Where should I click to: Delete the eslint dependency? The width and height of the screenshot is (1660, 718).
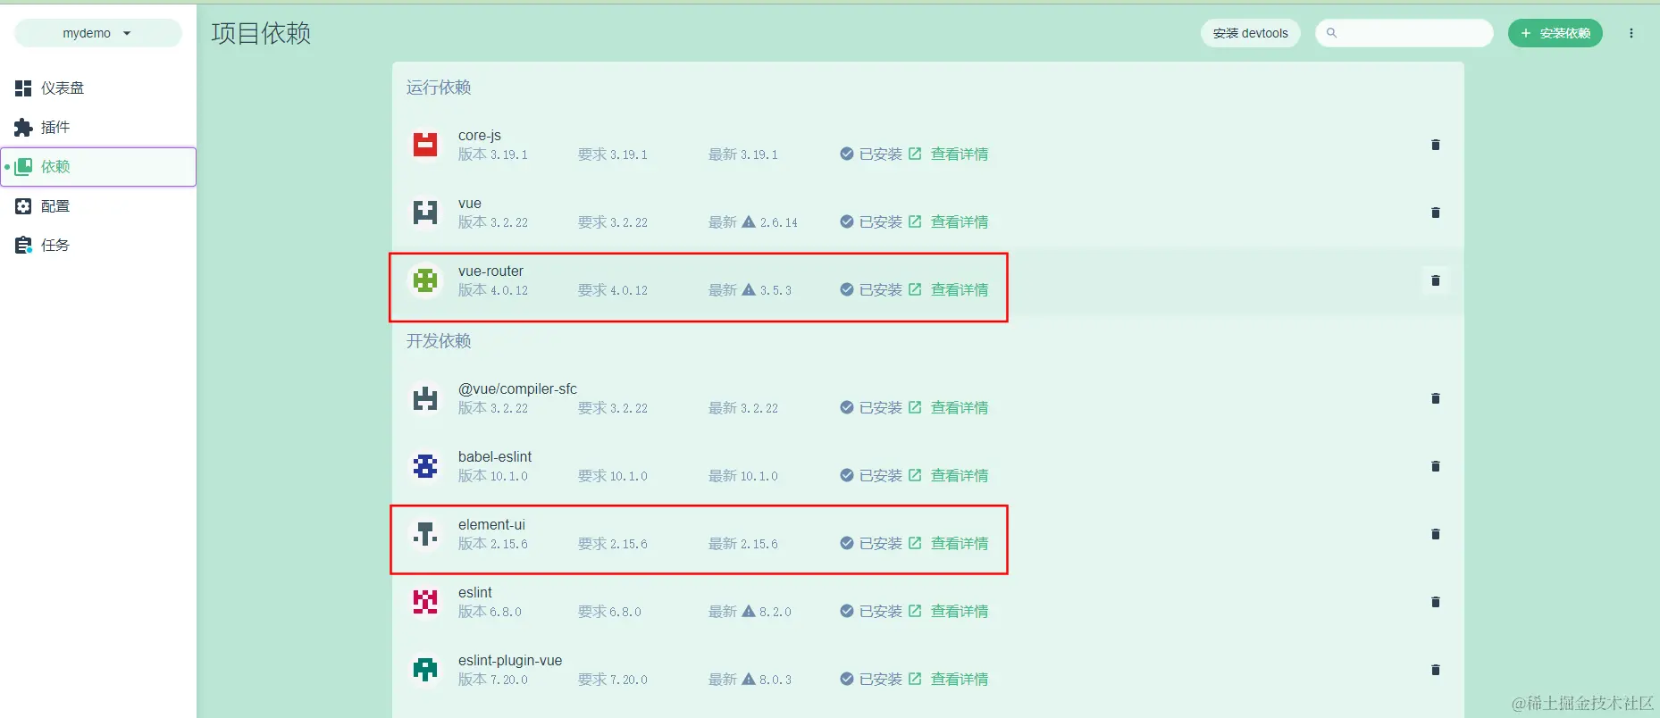pyautogui.click(x=1435, y=602)
